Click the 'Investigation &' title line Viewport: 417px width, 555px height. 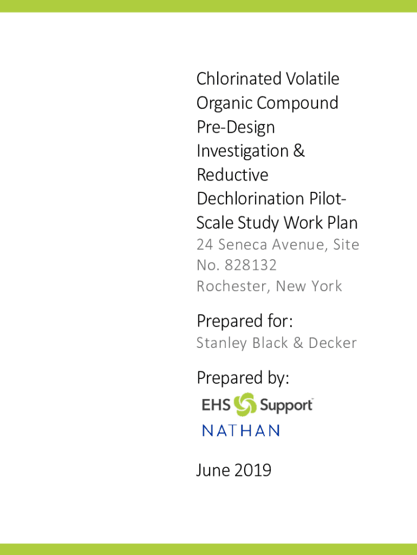[251, 151]
